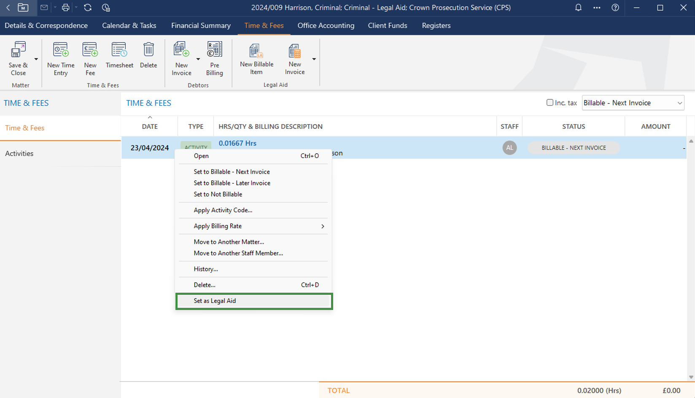Click the refresh icon in title bar

click(x=88, y=8)
